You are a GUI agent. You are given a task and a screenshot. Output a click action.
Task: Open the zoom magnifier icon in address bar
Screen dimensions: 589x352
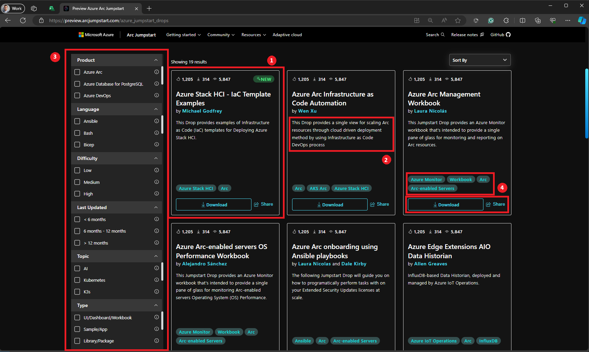click(430, 20)
